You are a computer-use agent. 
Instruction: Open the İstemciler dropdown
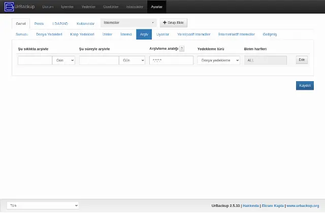click(x=128, y=23)
